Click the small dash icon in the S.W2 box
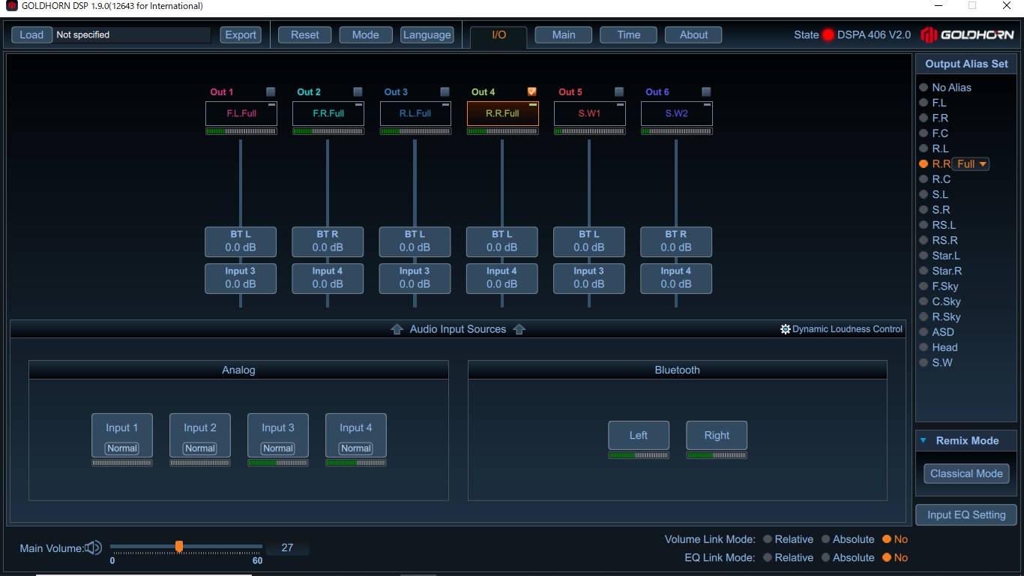 [707, 106]
